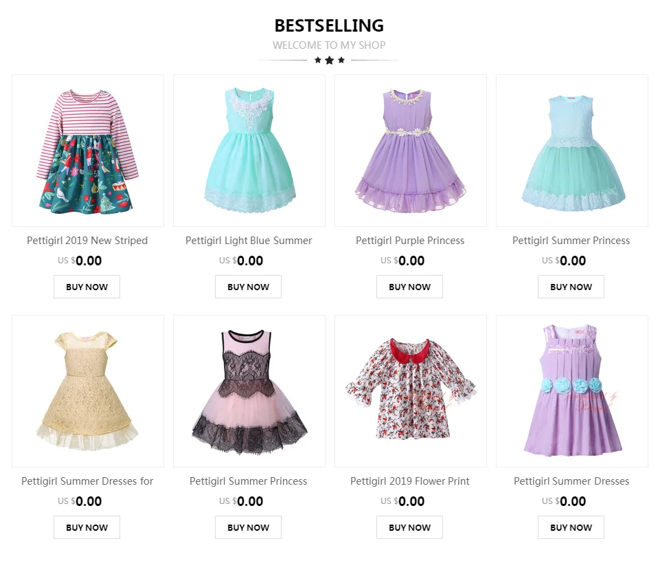Open Pettigirl Light Blue Summer title link
The image size is (658, 561).
coord(249,241)
